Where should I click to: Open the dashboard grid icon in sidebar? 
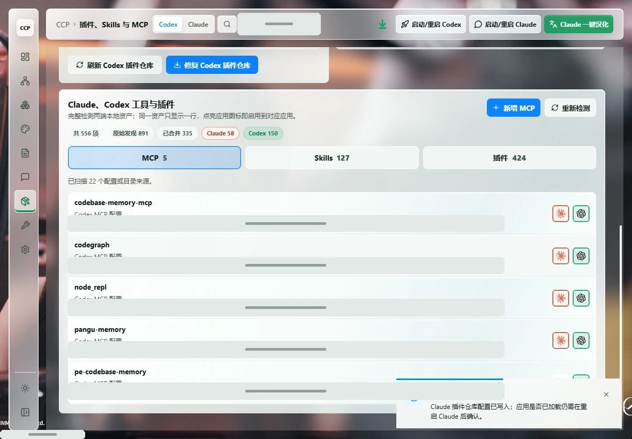coord(25,57)
